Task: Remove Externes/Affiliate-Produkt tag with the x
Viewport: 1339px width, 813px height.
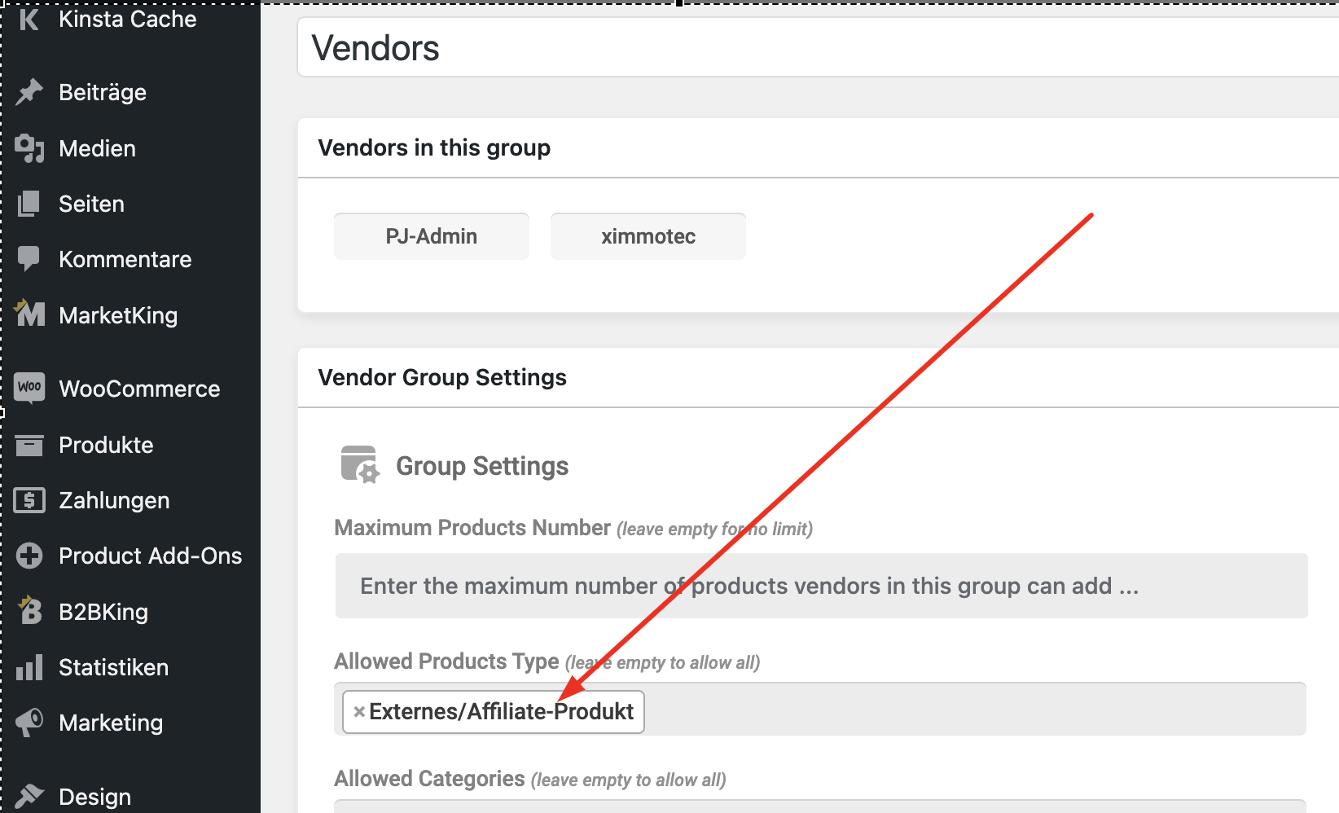Action: (x=358, y=712)
